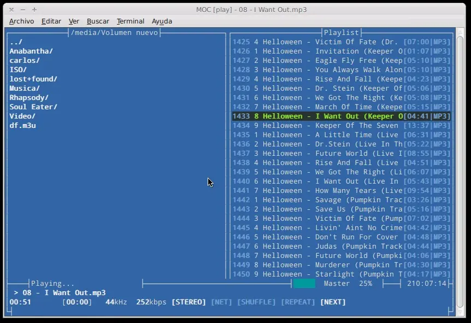The width and height of the screenshot is (471, 323).
Task: Minimize the MOC terminal window
Action: pyautogui.click(x=23, y=10)
